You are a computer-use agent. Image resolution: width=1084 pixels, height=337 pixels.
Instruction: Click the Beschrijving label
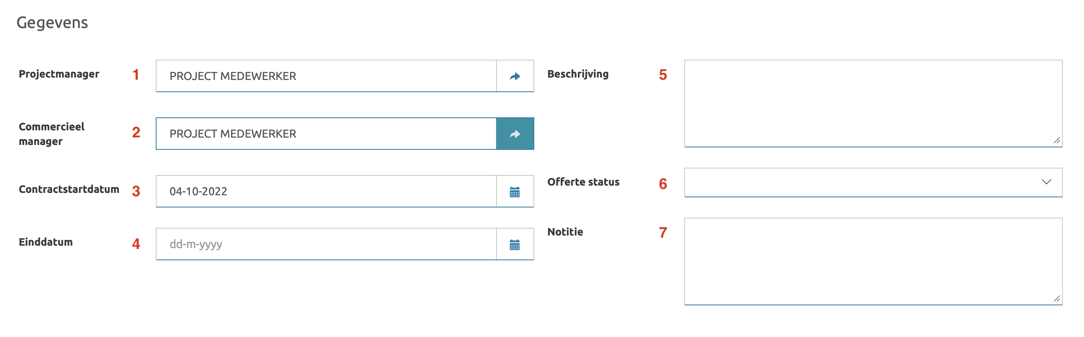pos(578,74)
